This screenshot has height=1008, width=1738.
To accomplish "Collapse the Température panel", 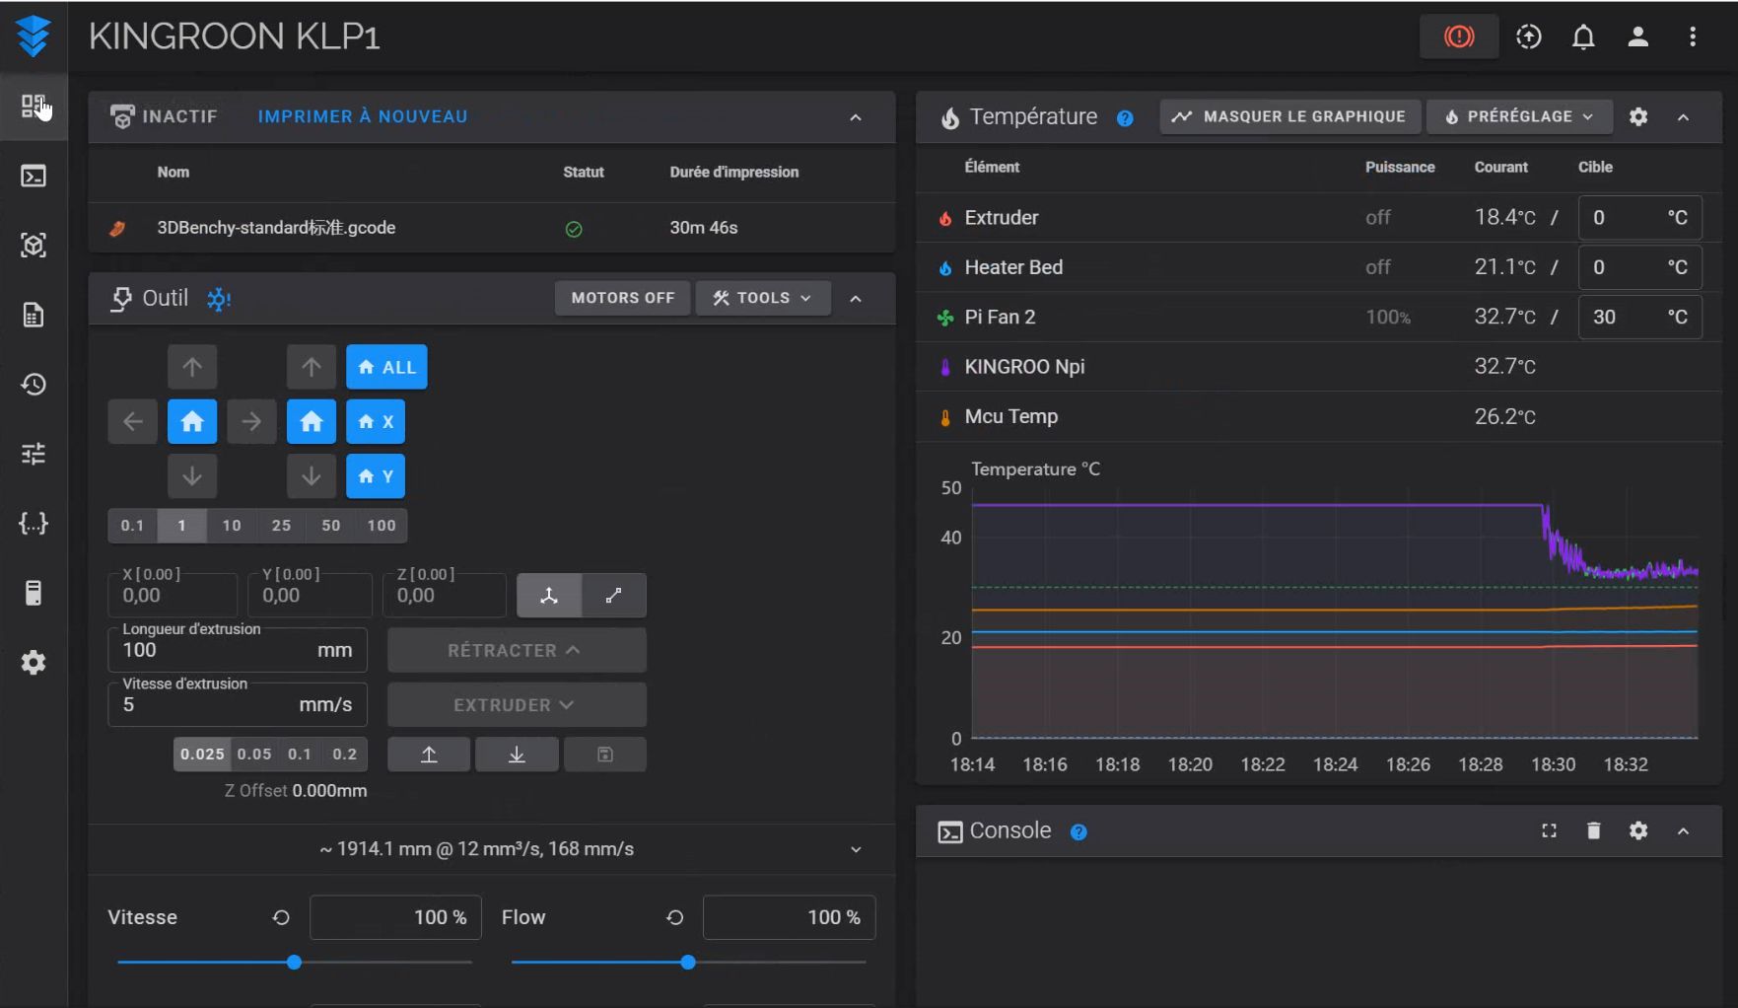I will [1683, 117].
